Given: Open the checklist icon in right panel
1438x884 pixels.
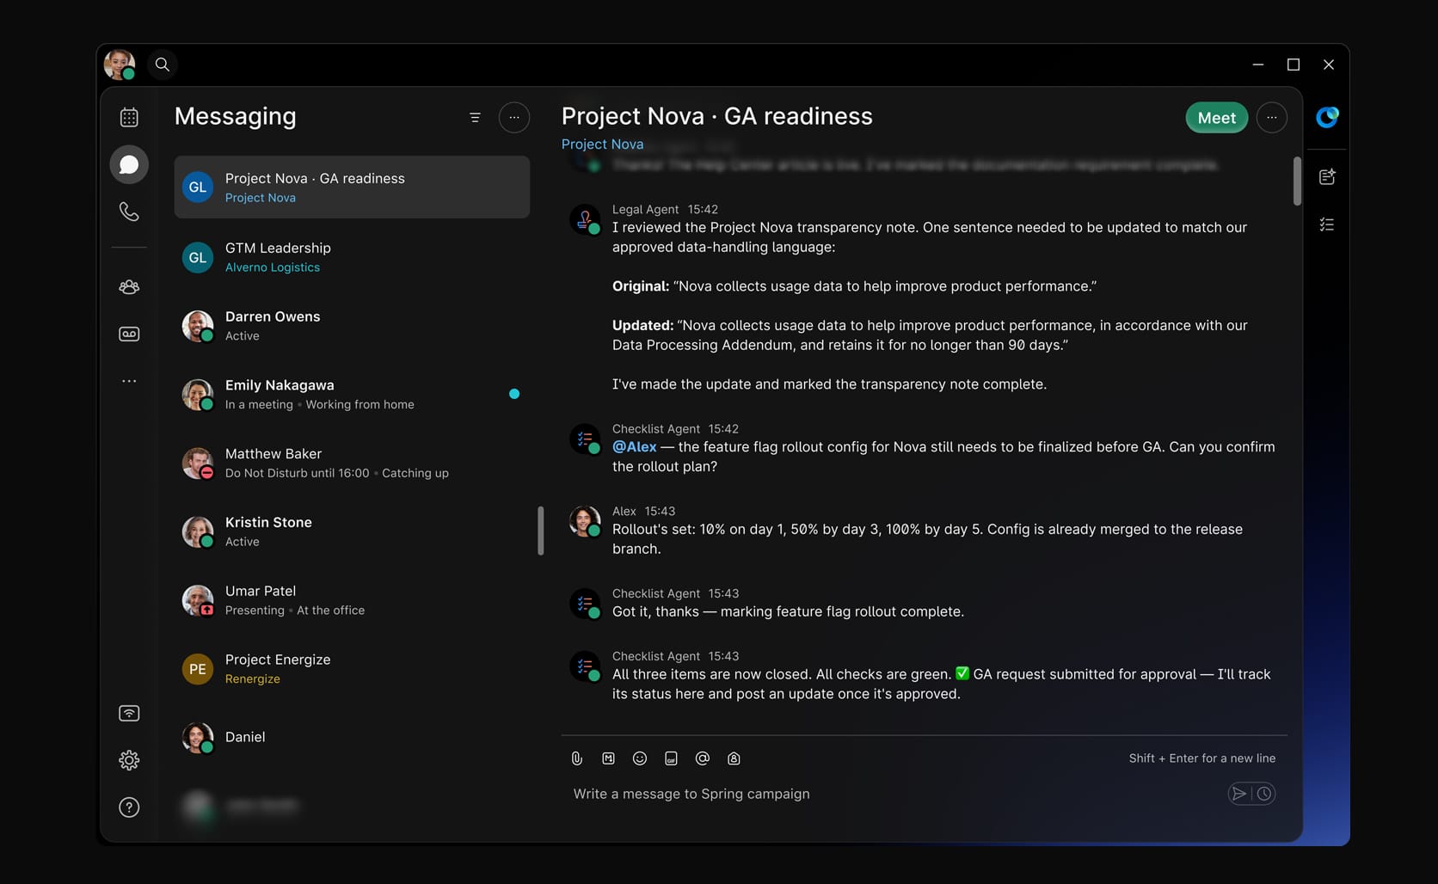Looking at the screenshot, I should pyautogui.click(x=1327, y=224).
